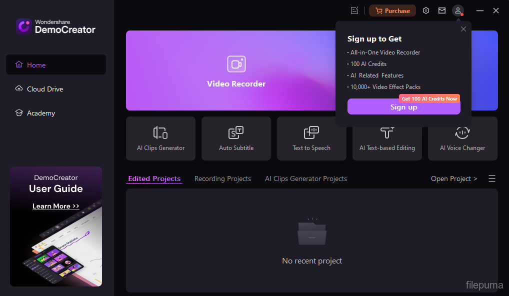Click the Text to Speech icon
The height and width of the screenshot is (296, 509).
[x=311, y=132]
